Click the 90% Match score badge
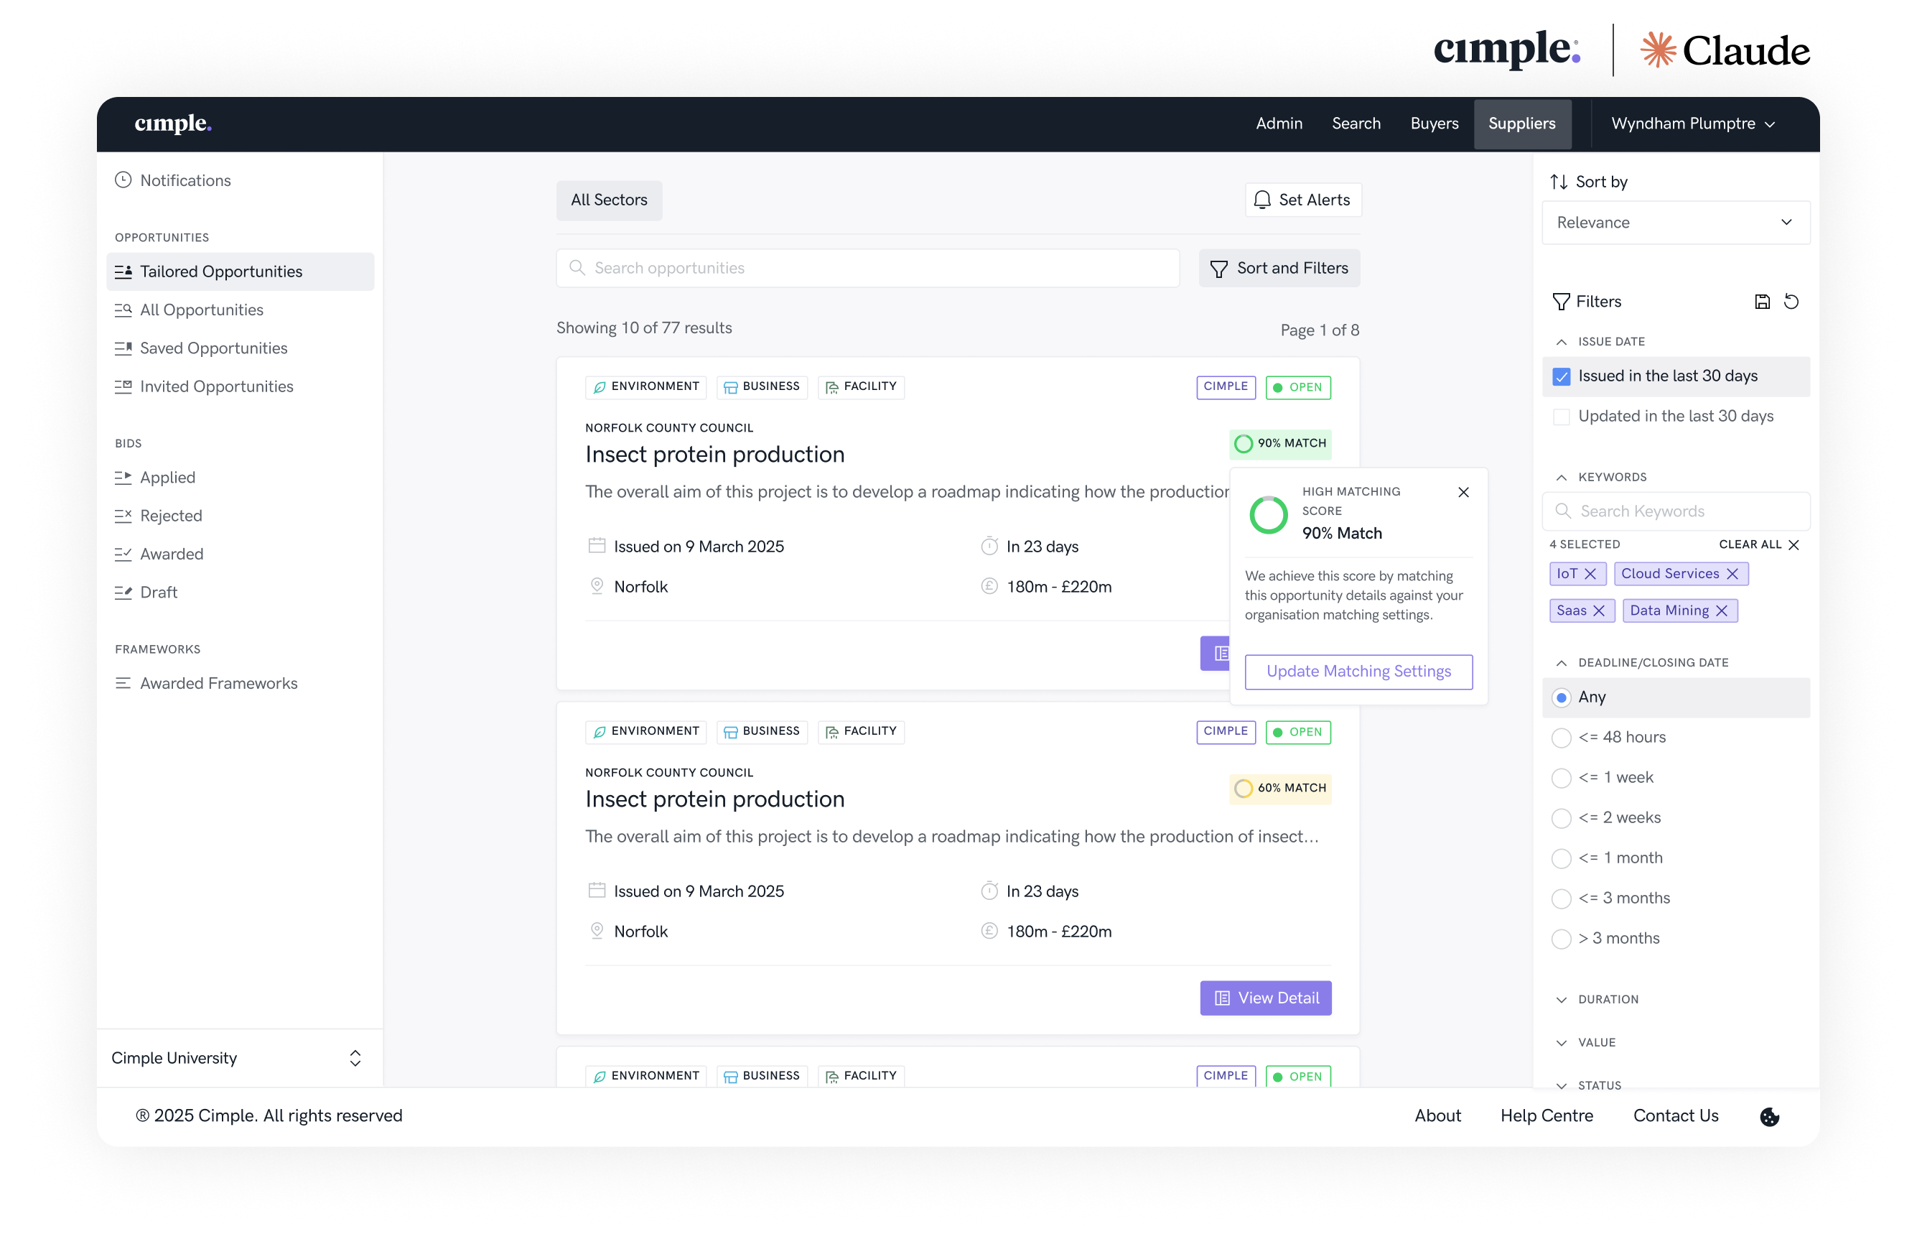1917x1244 pixels. click(1281, 443)
